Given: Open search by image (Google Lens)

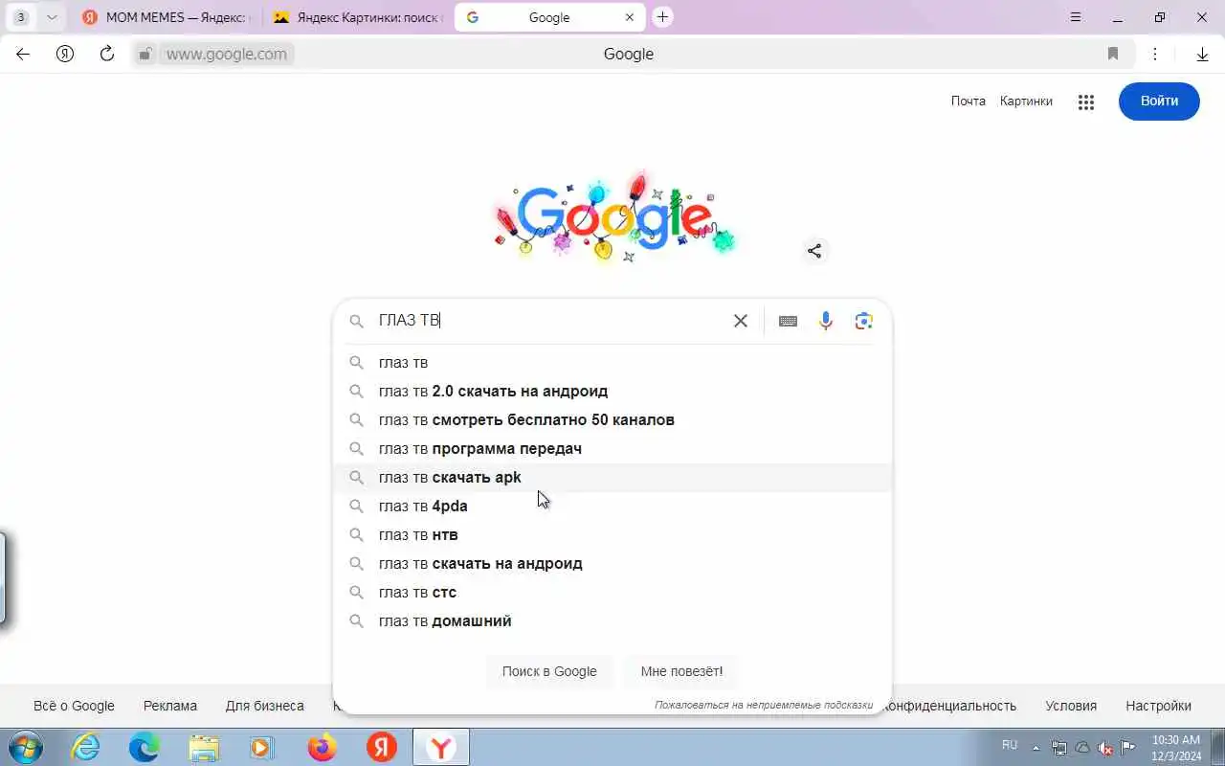Looking at the screenshot, I should [863, 321].
